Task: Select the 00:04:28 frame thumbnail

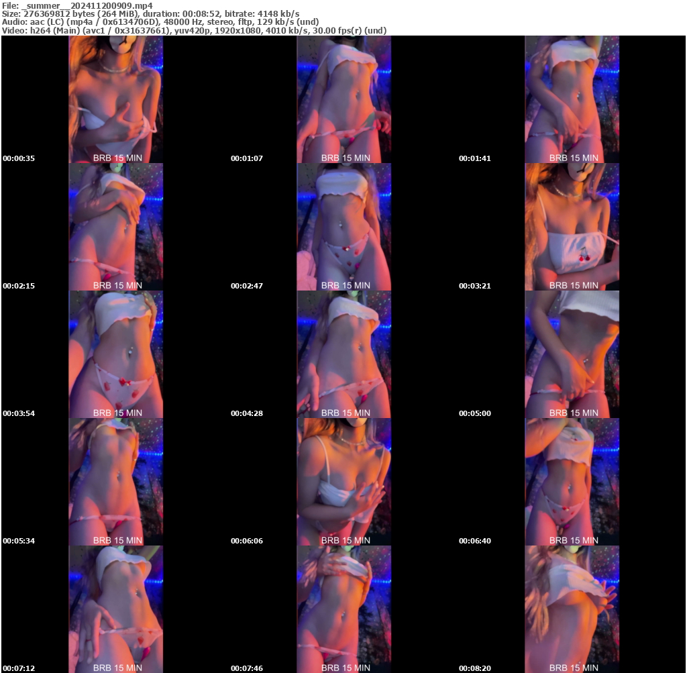Action: pos(343,354)
